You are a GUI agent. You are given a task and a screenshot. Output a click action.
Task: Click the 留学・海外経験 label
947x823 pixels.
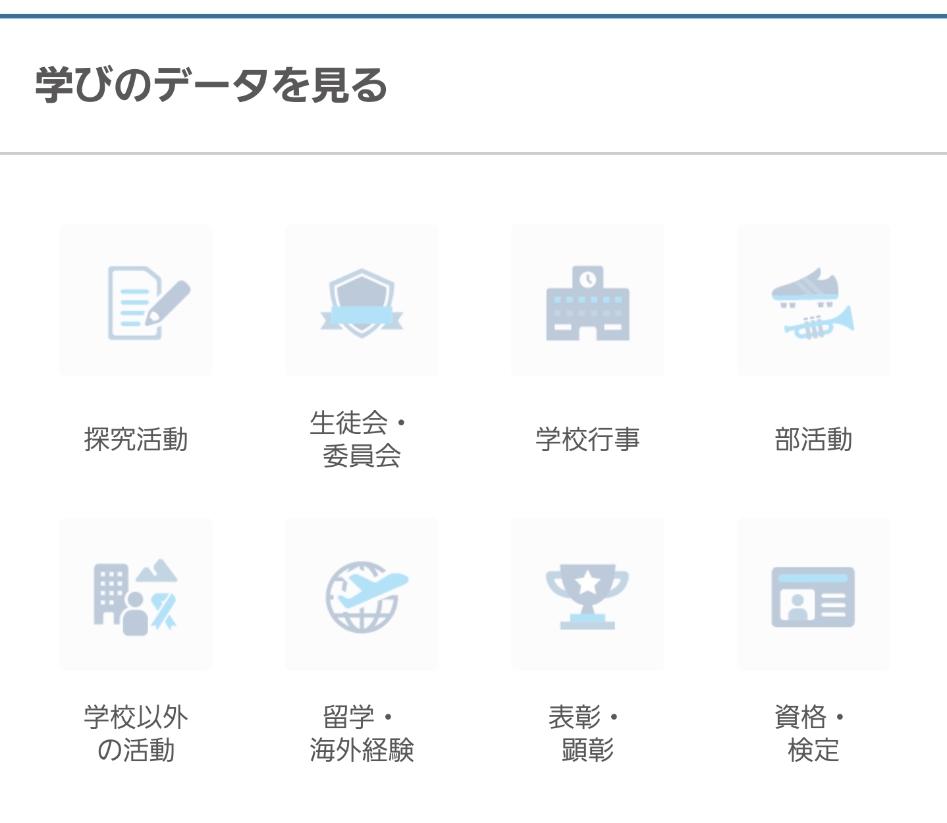click(362, 733)
